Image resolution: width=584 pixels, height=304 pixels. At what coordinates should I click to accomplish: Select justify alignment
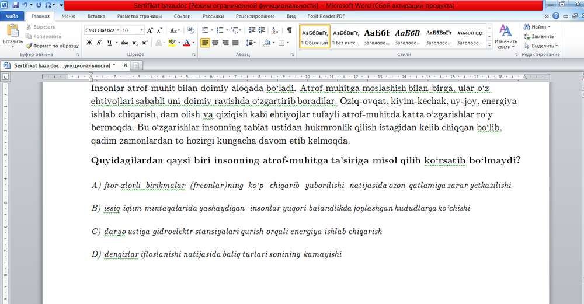pyautogui.click(x=235, y=43)
